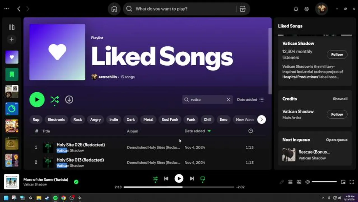Skip to next track
358x202 pixels.
pos(192,178)
